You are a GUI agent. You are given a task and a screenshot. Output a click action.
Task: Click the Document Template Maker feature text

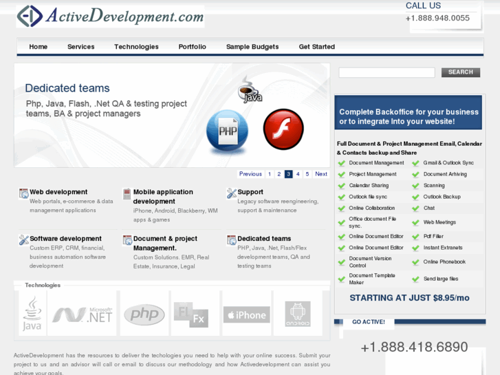(372, 279)
